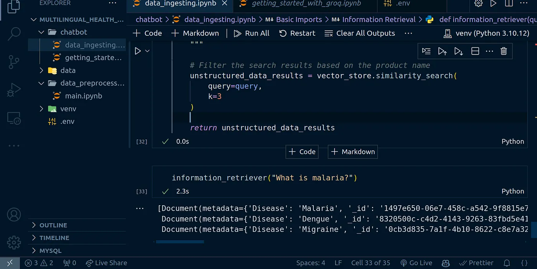This screenshot has width=537, height=269.
Task: Open the Notifications bell in status bar
Action: (x=507, y=263)
